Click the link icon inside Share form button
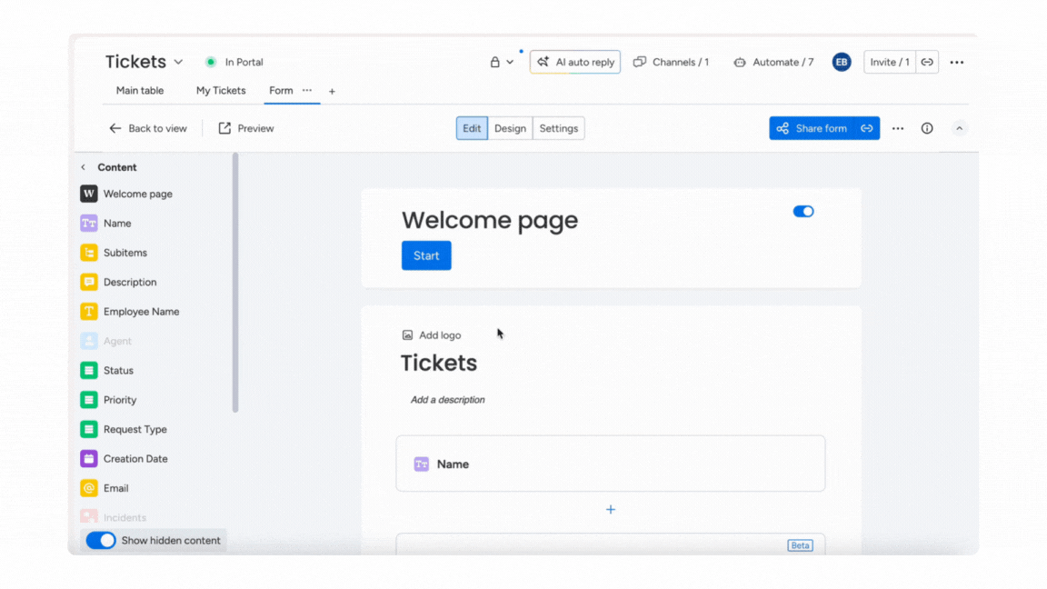 (x=867, y=128)
